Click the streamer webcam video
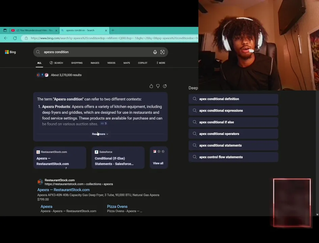 pos(259,45)
